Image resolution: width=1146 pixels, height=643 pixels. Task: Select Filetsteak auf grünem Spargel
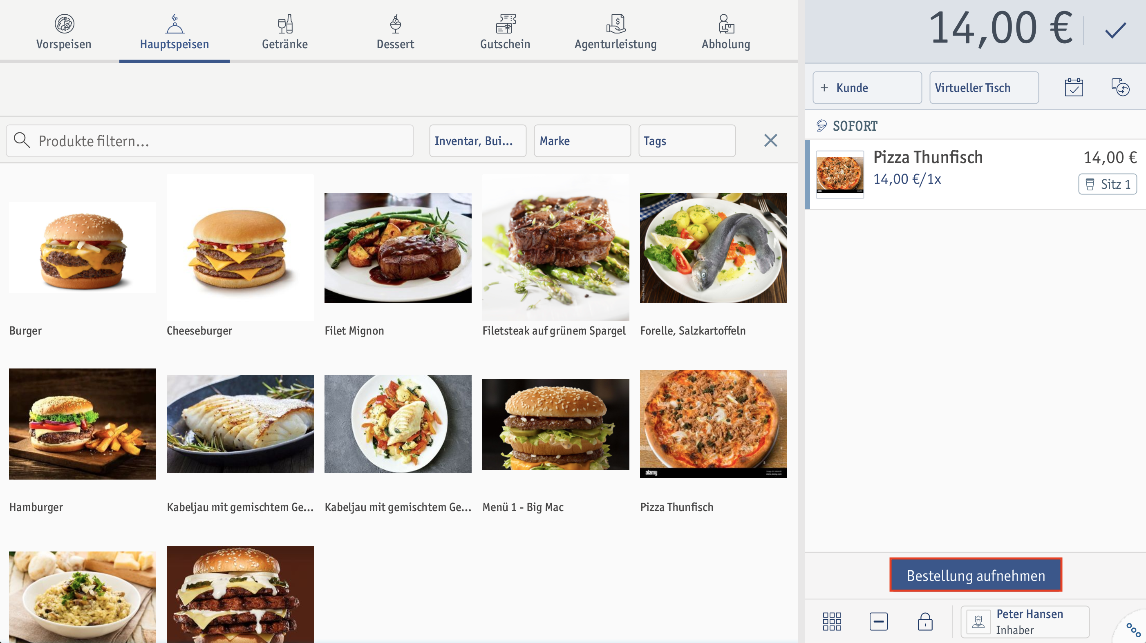(556, 248)
